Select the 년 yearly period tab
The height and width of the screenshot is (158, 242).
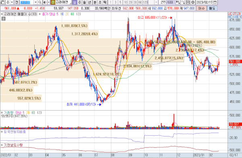coord(90,2)
